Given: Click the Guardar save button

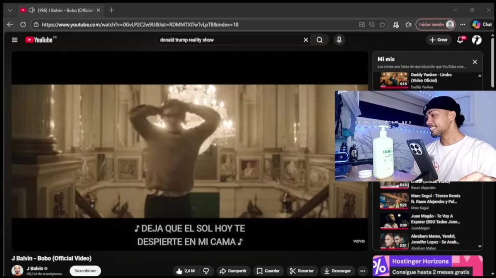Looking at the screenshot, I should (268, 271).
